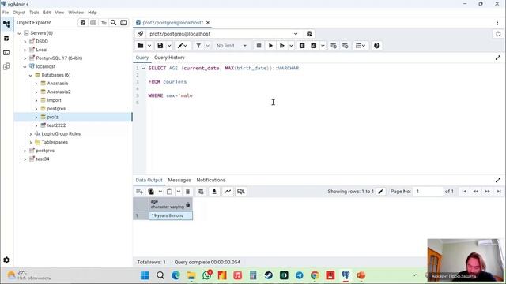Viewport: 506px width, 284px height.
Task: Paste rows icon in Data Output toolbar
Action: 169,192
